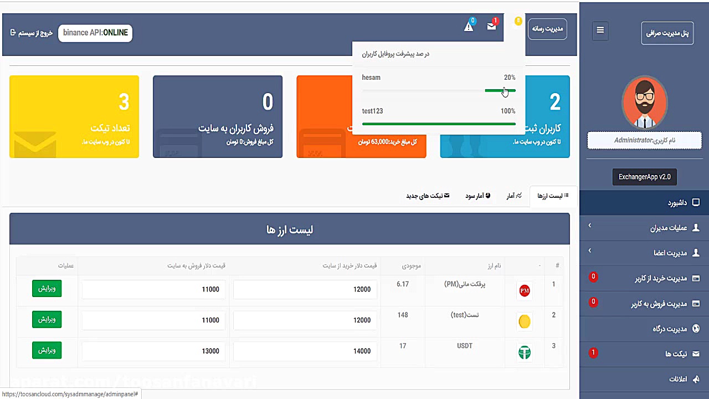
Task: Click the 12000 buy price field for USDT
Action: point(305,351)
